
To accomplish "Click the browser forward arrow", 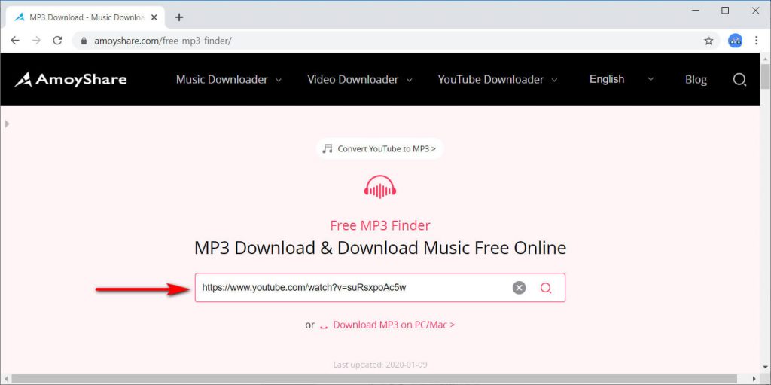I will coord(36,41).
